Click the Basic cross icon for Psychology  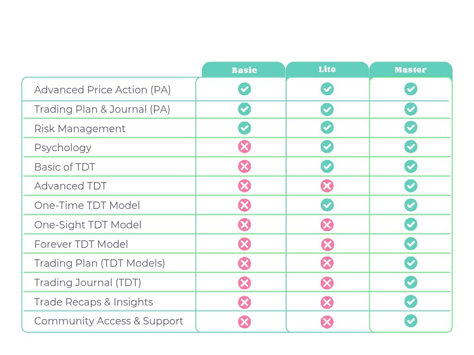244,147
